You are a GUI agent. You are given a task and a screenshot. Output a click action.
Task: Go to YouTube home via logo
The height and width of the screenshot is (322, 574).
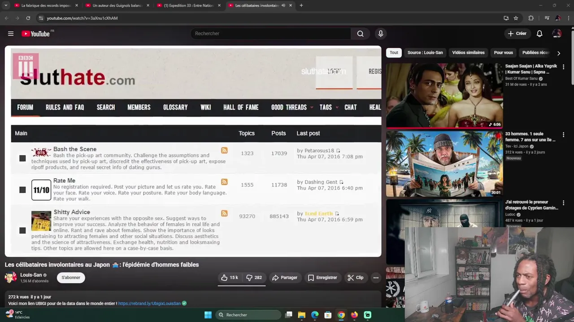36,34
